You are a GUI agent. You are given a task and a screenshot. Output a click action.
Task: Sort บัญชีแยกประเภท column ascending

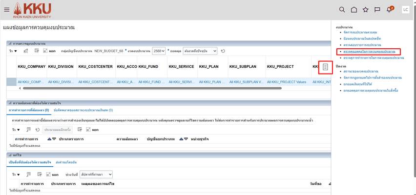click(x=181, y=139)
